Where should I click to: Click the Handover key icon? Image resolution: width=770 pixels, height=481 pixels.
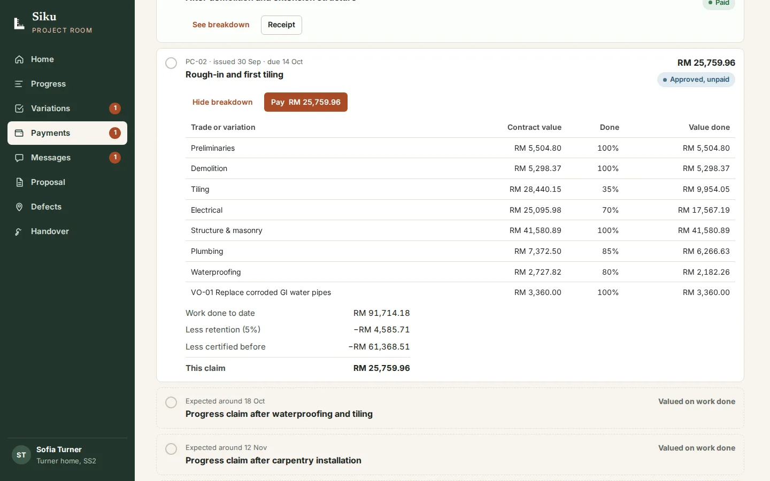pos(19,231)
